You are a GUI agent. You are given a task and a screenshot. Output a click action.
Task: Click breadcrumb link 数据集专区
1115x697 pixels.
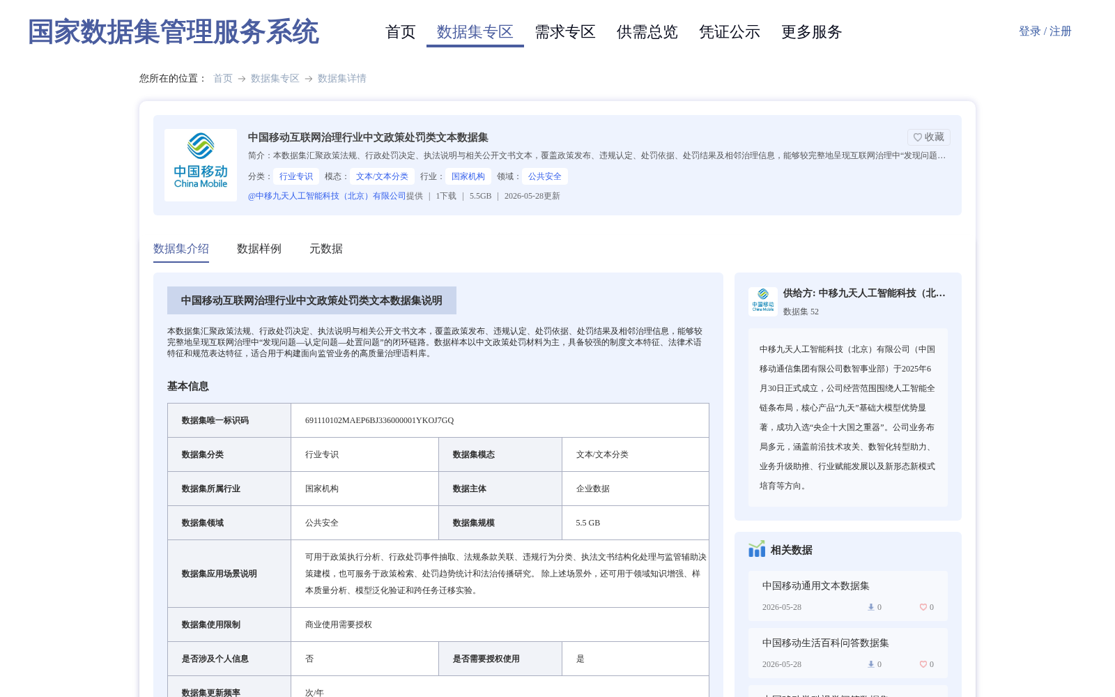[275, 78]
